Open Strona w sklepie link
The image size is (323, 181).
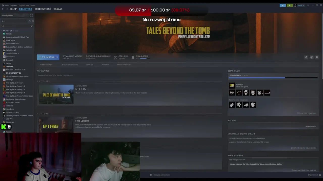(46, 65)
